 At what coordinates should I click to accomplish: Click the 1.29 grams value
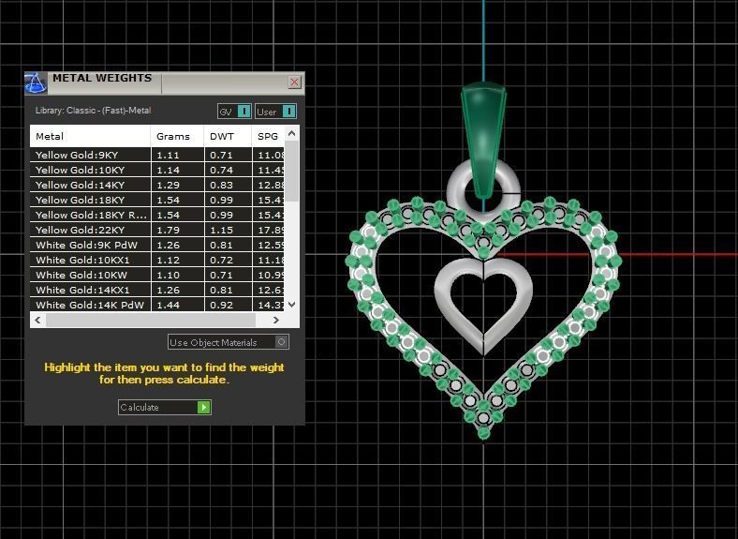pos(168,186)
